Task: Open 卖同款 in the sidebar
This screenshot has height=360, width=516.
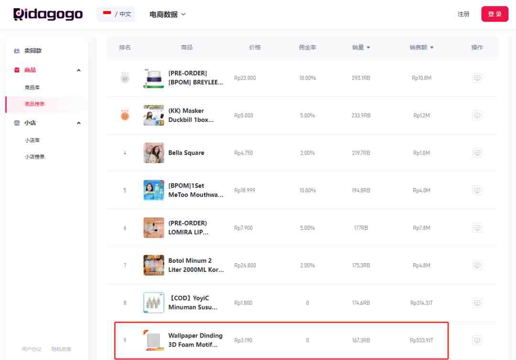Action: pyautogui.click(x=33, y=51)
